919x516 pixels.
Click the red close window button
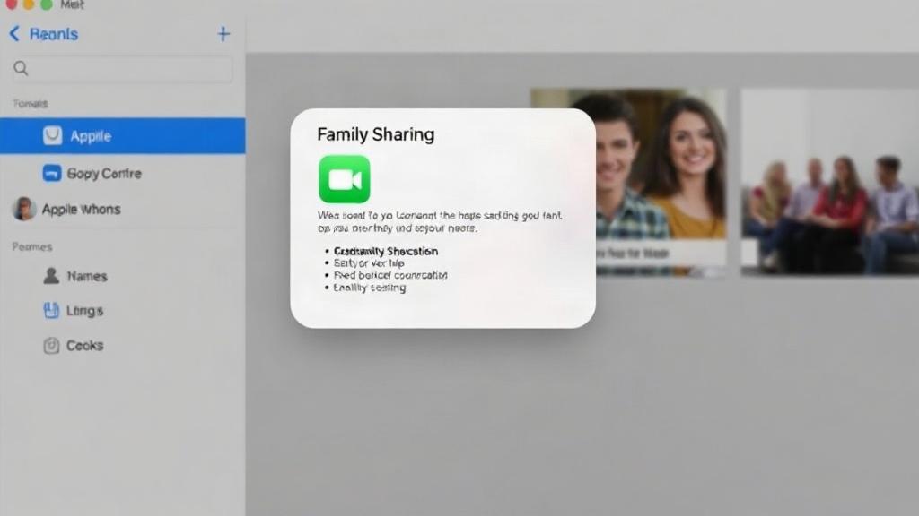coord(11,4)
